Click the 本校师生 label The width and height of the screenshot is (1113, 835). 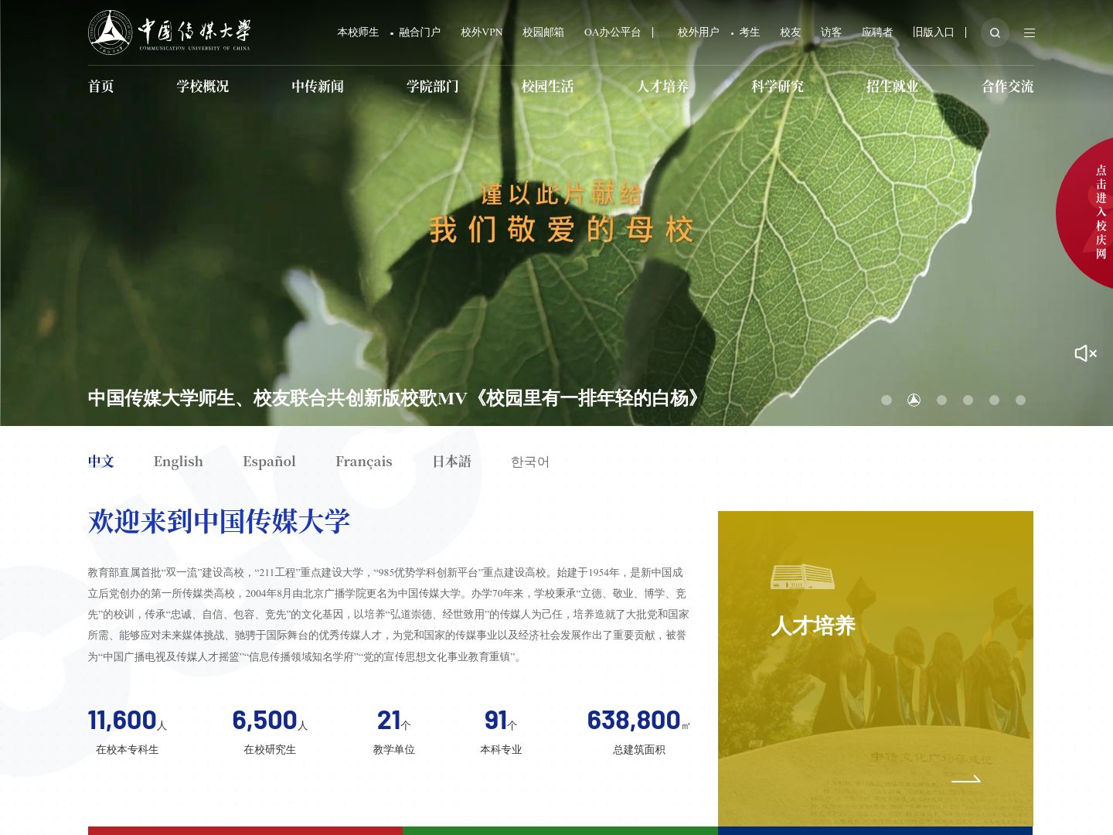click(358, 32)
